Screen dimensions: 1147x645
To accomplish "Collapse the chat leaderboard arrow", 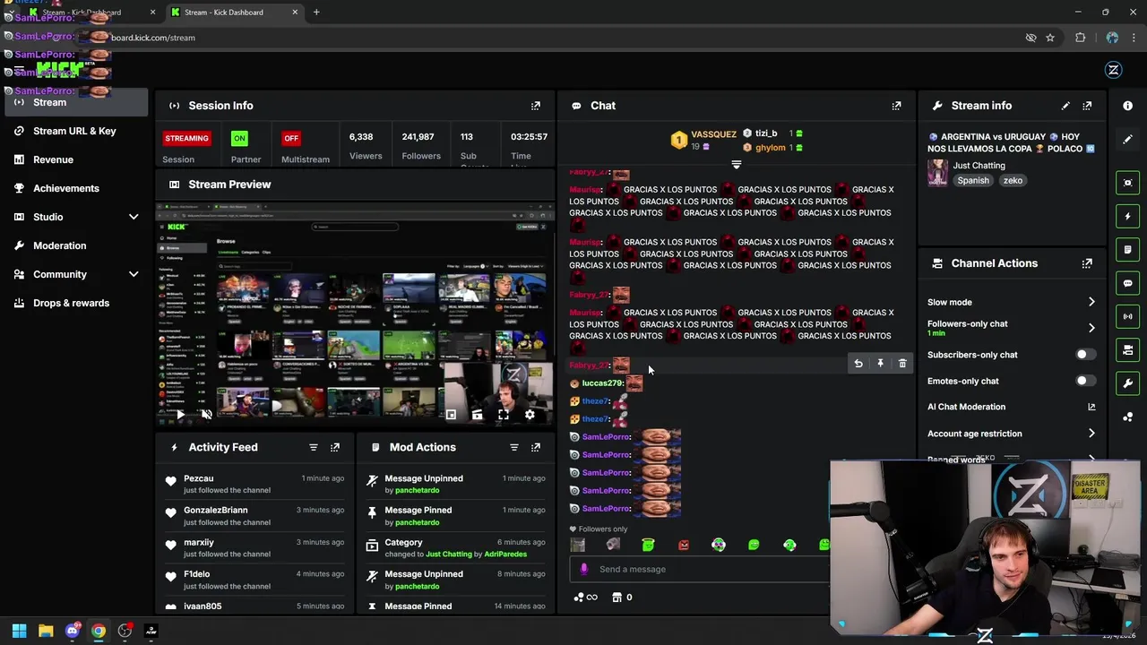I will click(737, 165).
